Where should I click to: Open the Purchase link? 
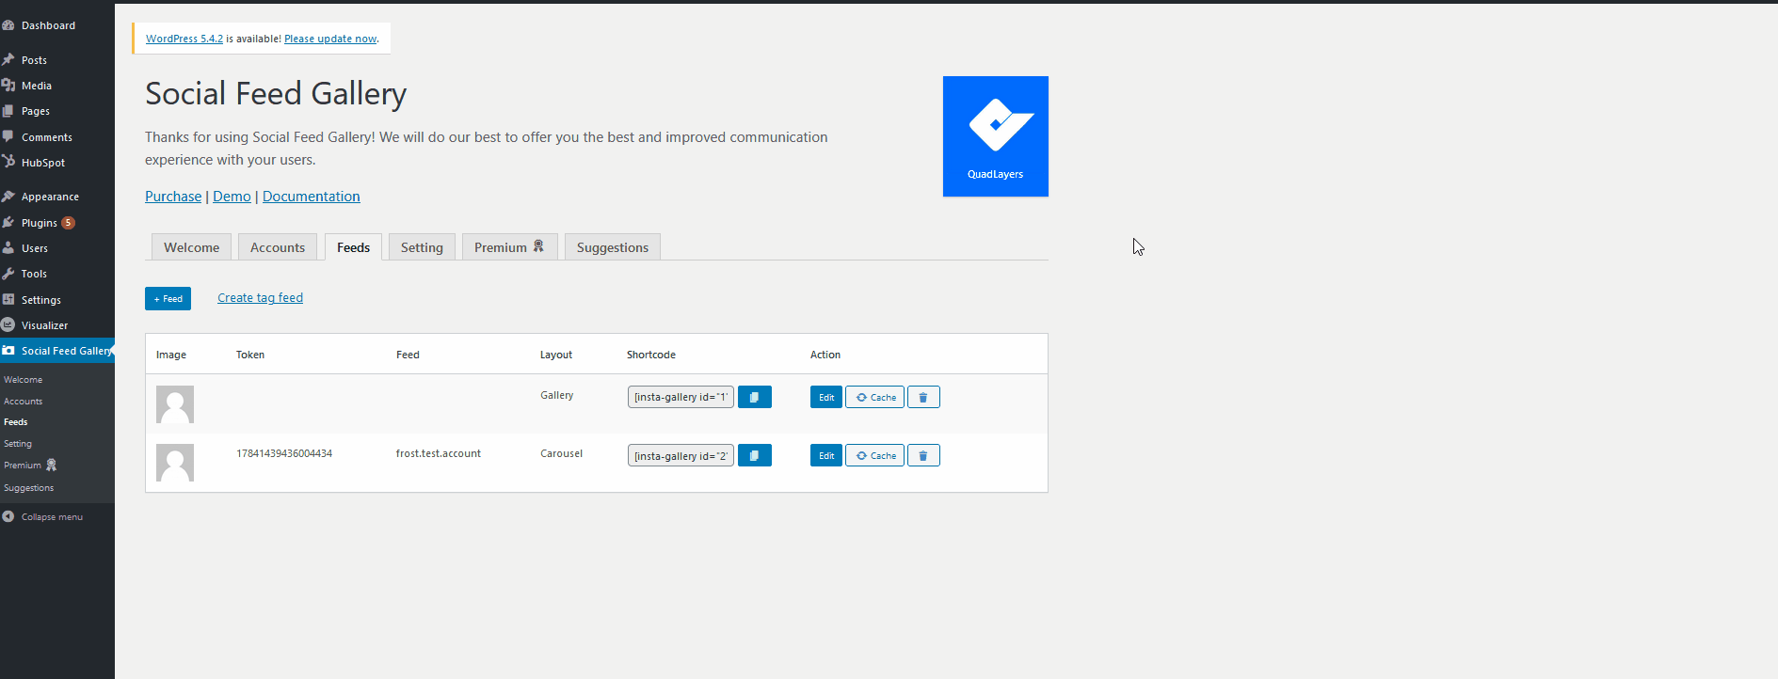[173, 197]
